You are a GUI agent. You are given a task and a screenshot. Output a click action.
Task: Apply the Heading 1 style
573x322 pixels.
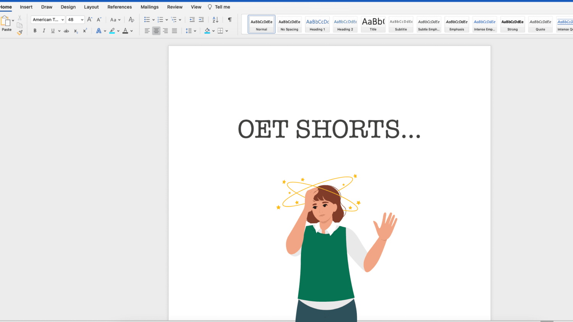tap(317, 24)
